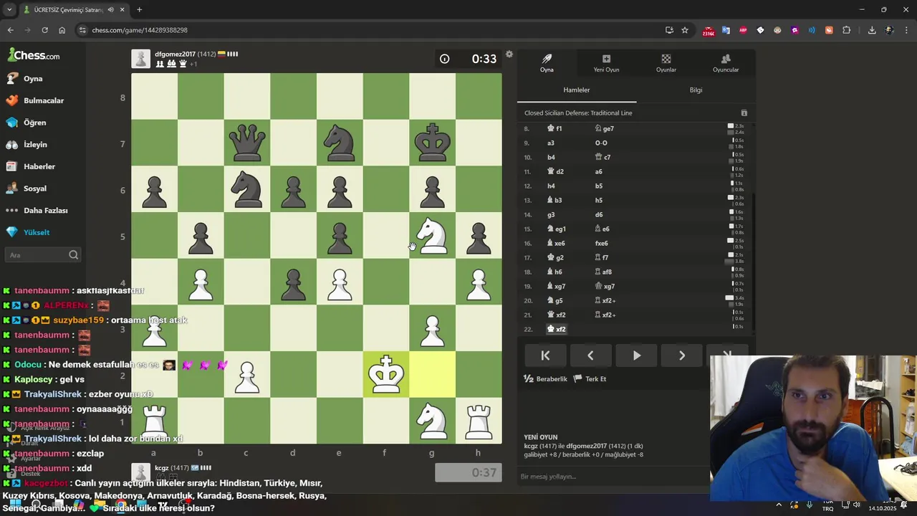Click dfgomez2017 avatar thumbnail
This screenshot has height=516, width=917.
141,59
